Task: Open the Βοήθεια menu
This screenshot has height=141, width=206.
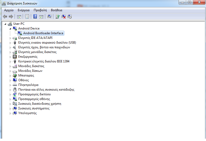Action: [x=57, y=10]
